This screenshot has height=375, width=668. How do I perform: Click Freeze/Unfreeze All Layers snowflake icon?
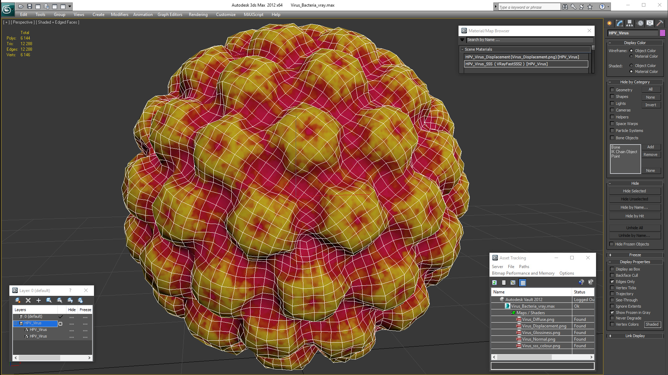[80, 300]
